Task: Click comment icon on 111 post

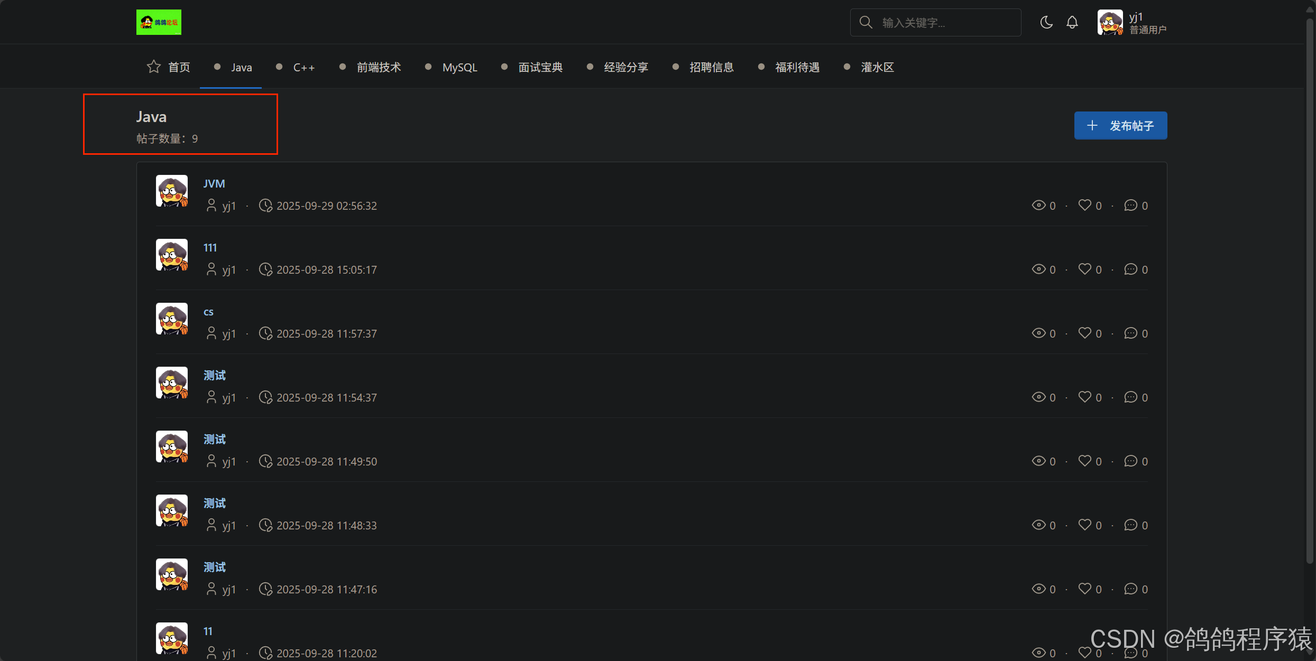Action: [x=1130, y=269]
